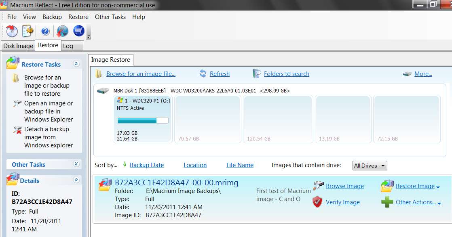Click the Windows flag icon on WDC320-P1 partition
Image resolution: width=452 pixels, height=237 pixels.
point(120,100)
